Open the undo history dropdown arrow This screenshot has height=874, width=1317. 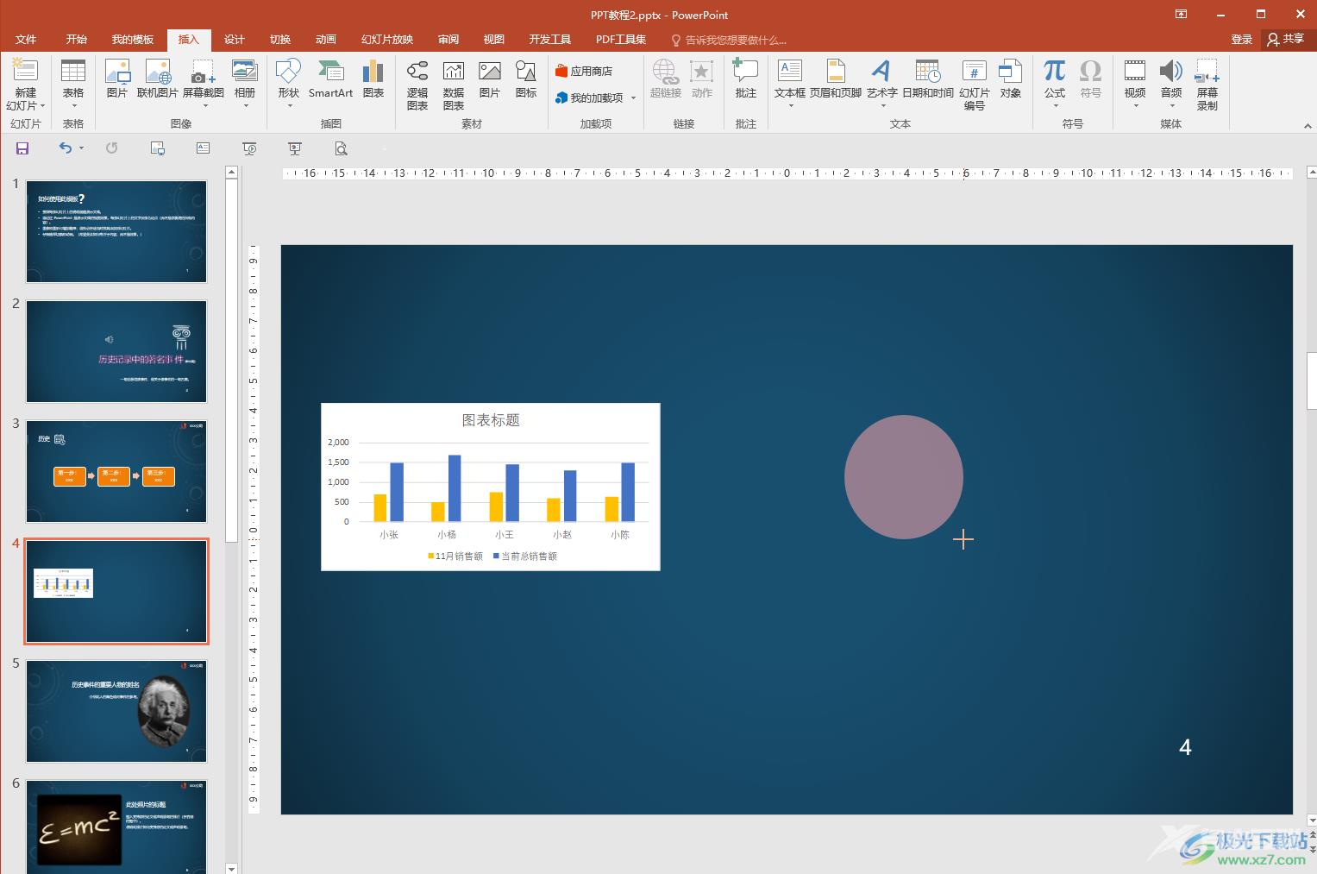coord(82,148)
